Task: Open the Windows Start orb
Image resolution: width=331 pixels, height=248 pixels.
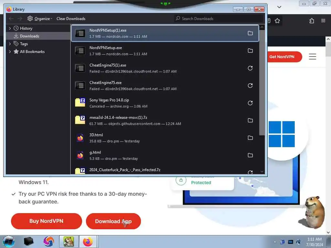Action: point(8,242)
